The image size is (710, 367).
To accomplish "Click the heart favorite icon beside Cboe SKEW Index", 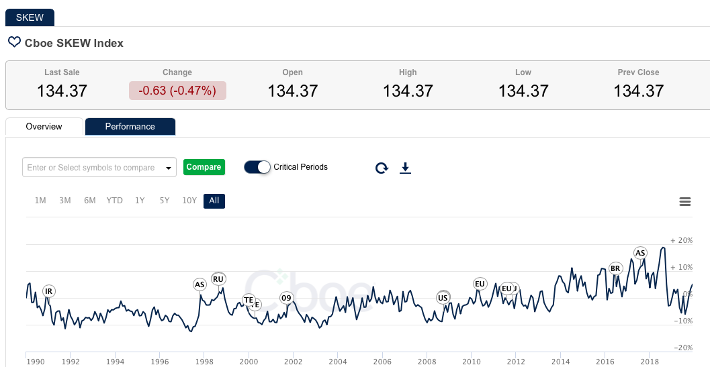I will tap(14, 42).
